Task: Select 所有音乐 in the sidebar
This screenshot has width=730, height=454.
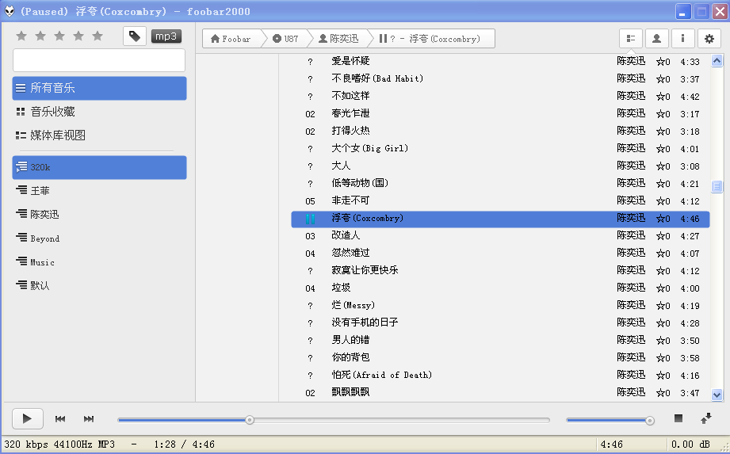Action: point(99,88)
